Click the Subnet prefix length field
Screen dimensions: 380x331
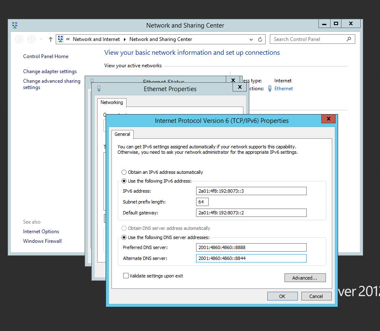(x=202, y=202)
